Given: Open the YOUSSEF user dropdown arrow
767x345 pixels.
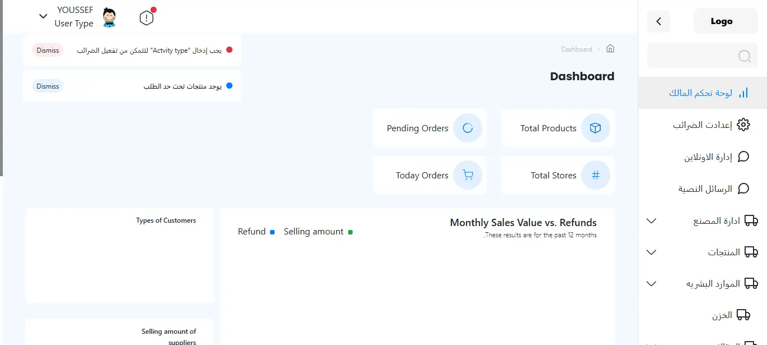Looking at the screenshot, I should tap(43, 16).
